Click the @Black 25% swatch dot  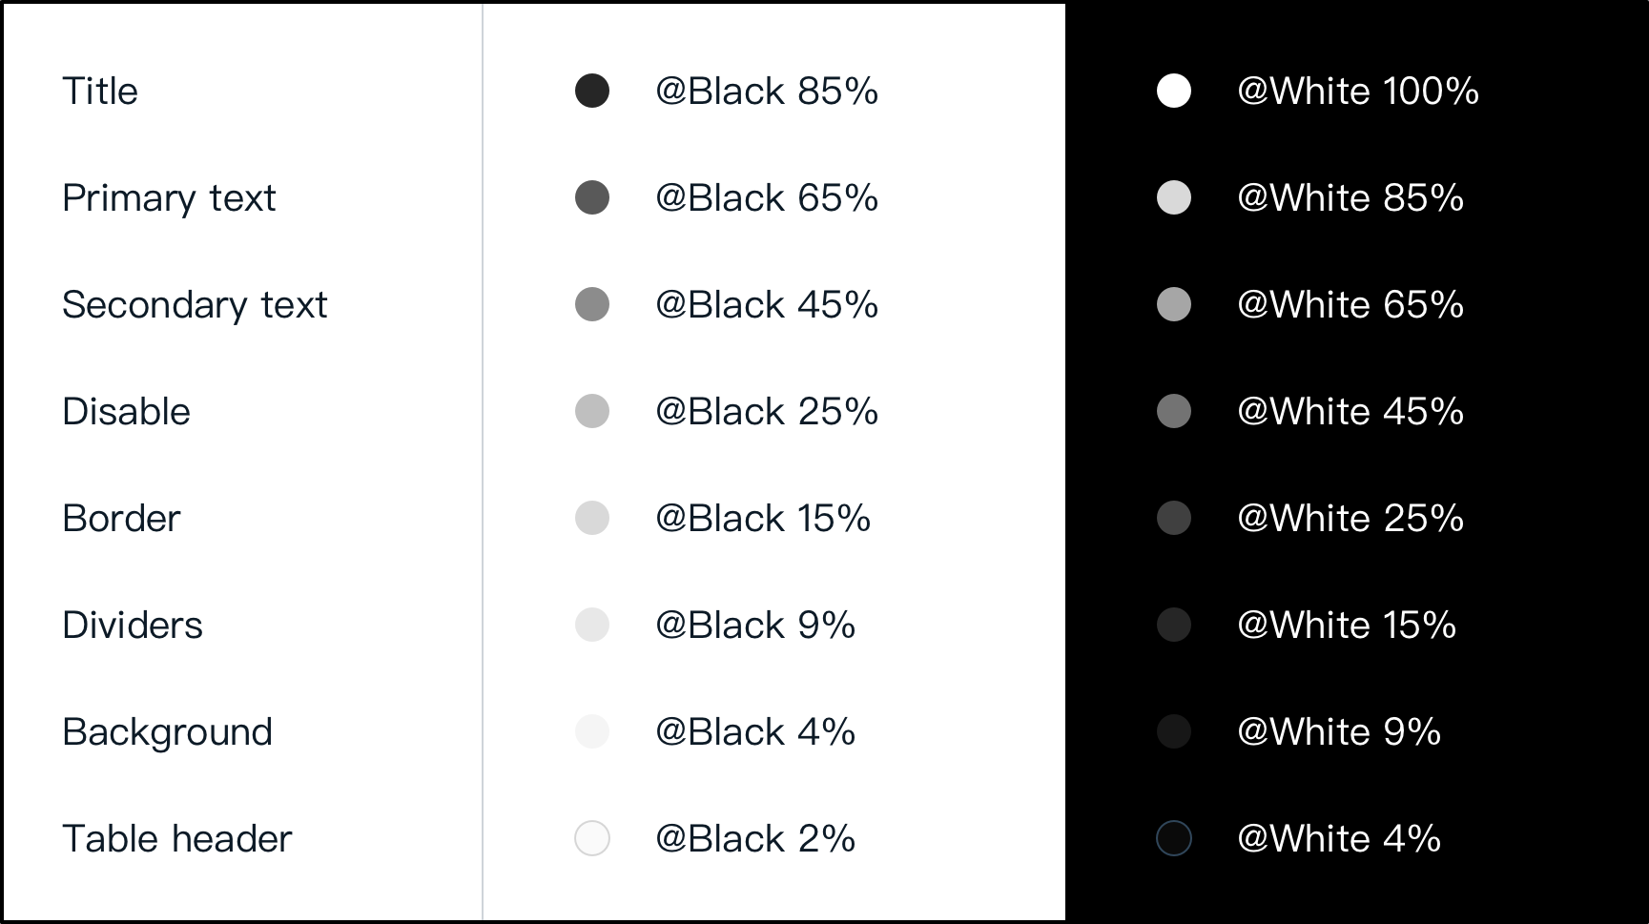[592, 411]
